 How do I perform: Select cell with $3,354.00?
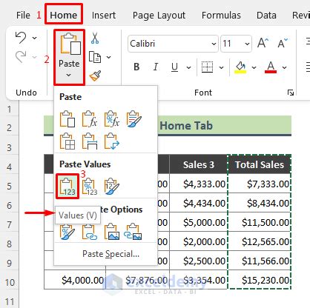(198, 280)
